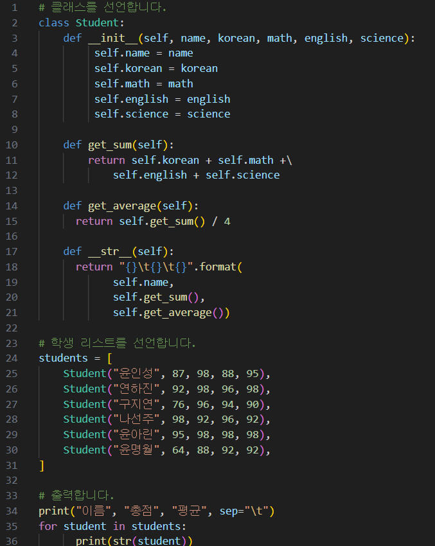Click the '__init__' method name
The image size is (435, 546).
113,38
